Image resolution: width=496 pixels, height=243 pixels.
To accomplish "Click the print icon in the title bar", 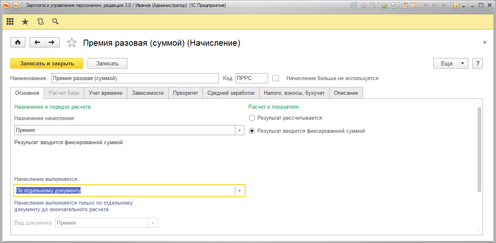I will coord(364,5).
